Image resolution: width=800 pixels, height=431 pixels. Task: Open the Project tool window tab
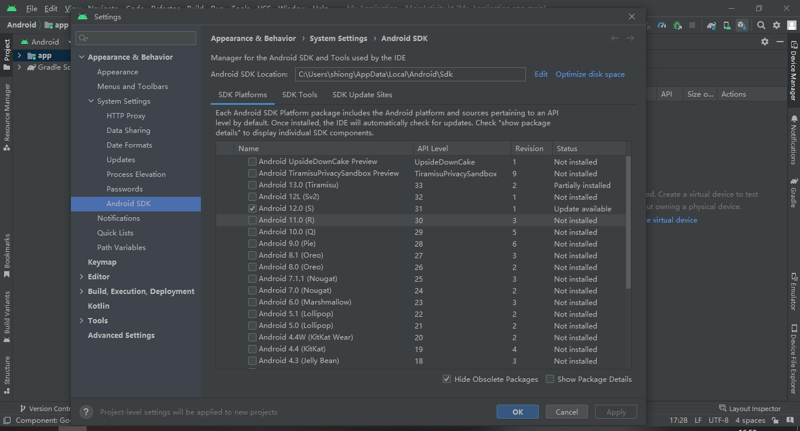[x=6, y=55]
